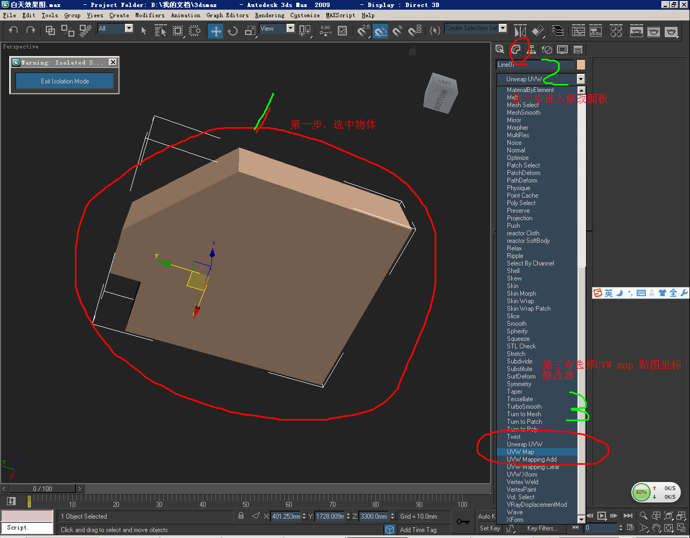This screenshot has width=690, height=538.
Task: Open the Create command panel icon
Action: pyautogui.click(x=500, y=50)
